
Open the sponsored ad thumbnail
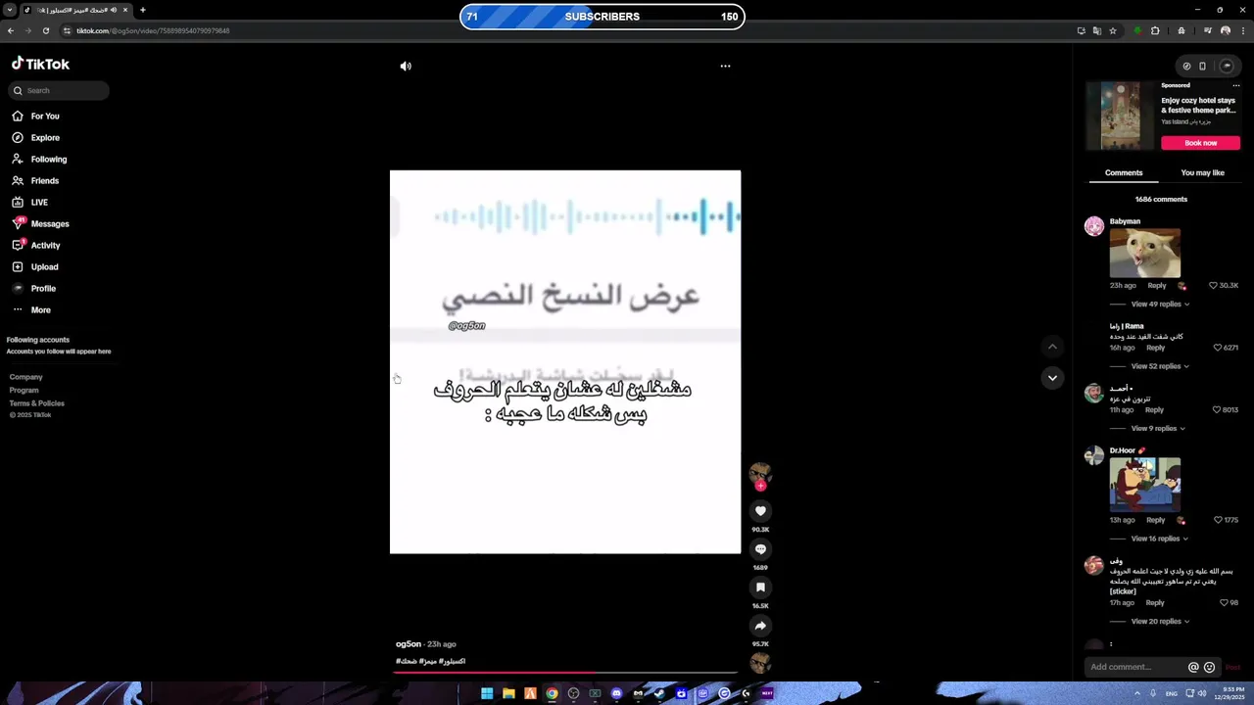[x=1120, y=116]
